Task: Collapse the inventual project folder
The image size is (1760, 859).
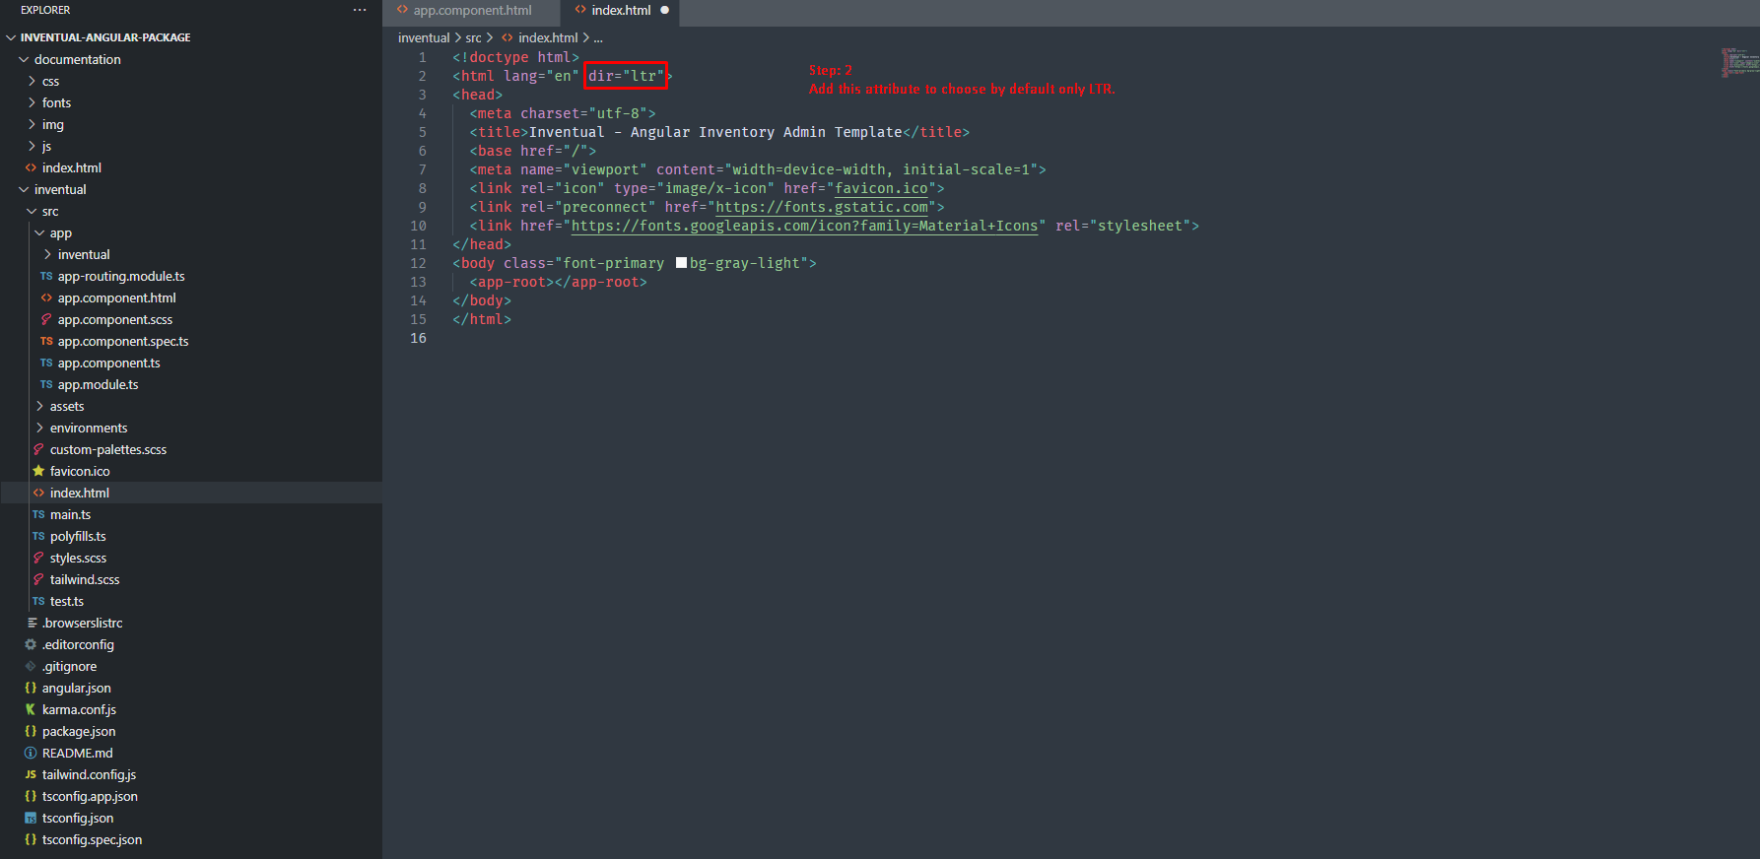Action: pos(24,189)
